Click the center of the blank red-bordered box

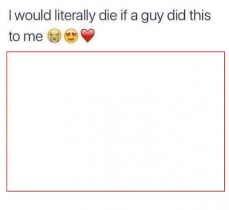116,121
